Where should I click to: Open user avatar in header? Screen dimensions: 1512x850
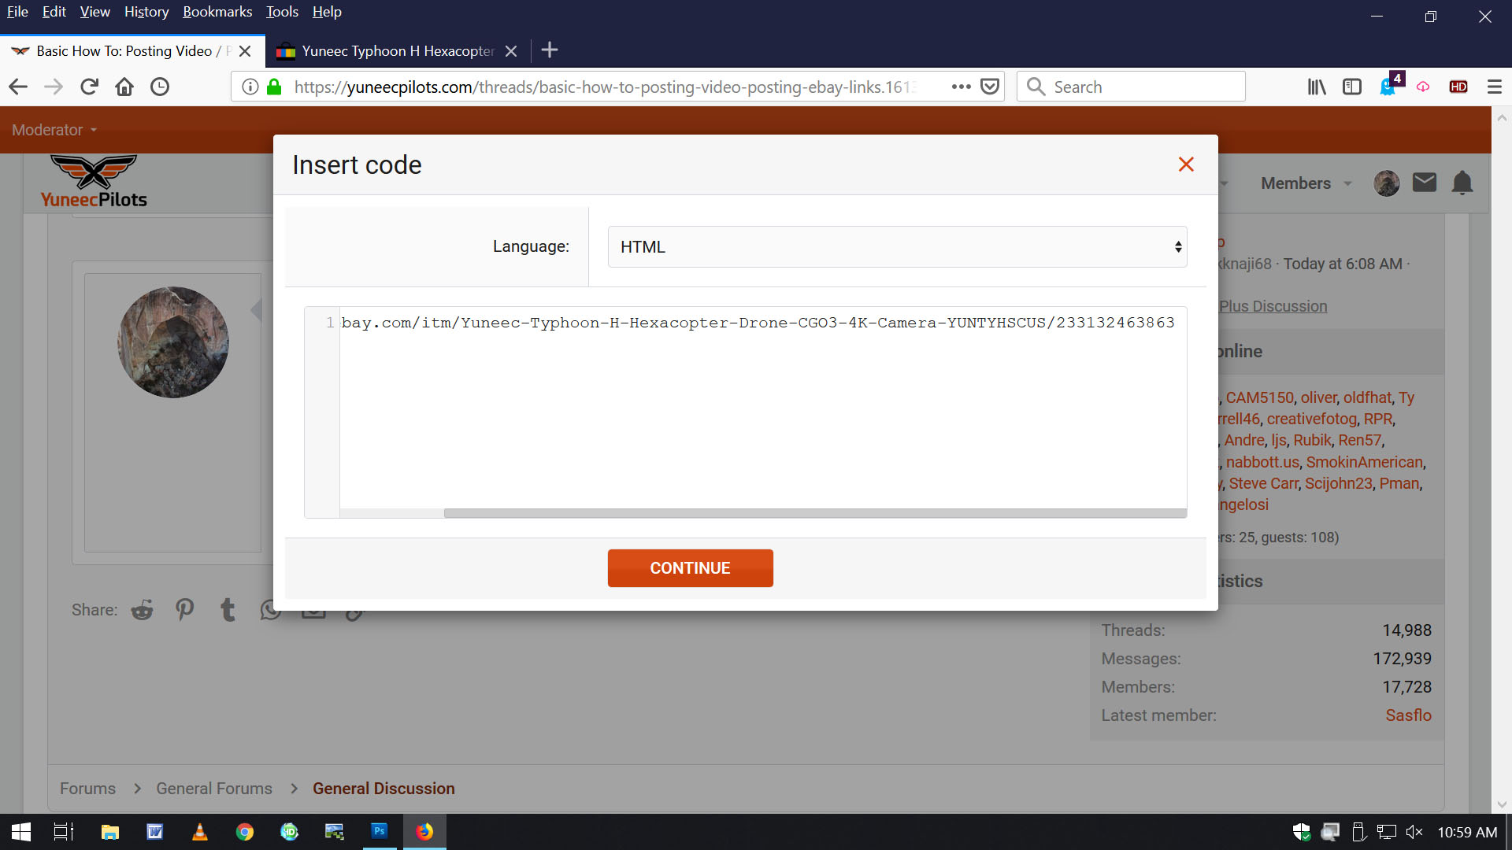click(x=1387, y=183)
